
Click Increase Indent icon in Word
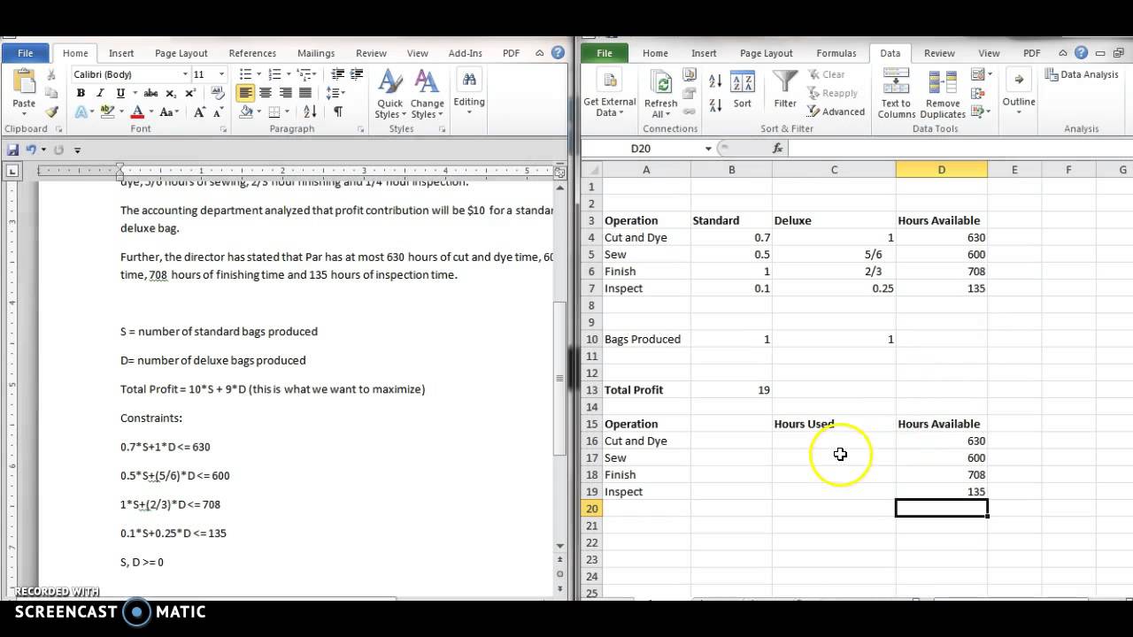[x=357, y=75]
